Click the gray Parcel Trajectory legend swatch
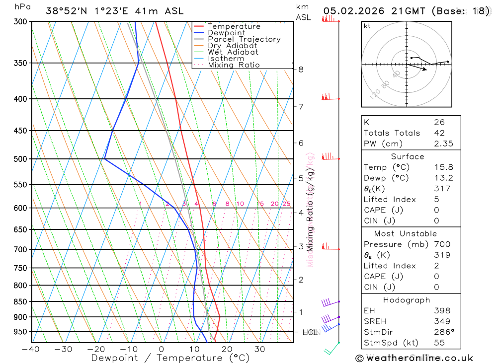The height and width of the screenshot is (364, 497). coord(199,39)
